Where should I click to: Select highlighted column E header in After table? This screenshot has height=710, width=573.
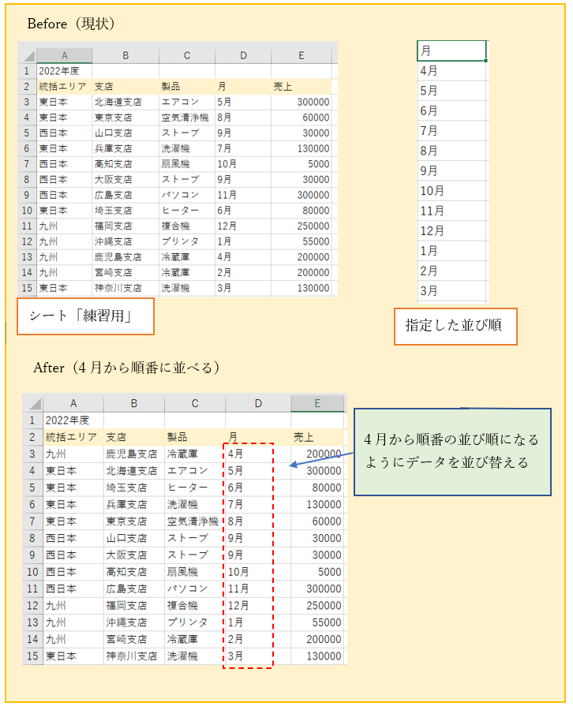(317, 404)
